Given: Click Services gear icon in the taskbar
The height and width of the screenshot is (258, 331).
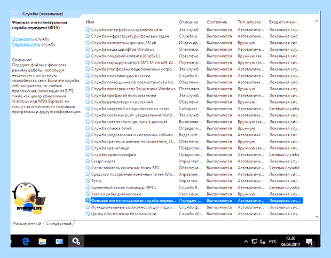Looking at the screenshot, I should pyautogui.click(x=76, y=241).
